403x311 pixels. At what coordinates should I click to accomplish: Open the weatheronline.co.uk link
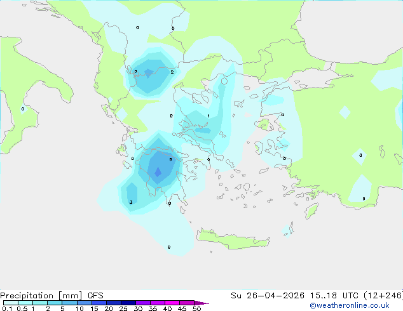(350, 305)
